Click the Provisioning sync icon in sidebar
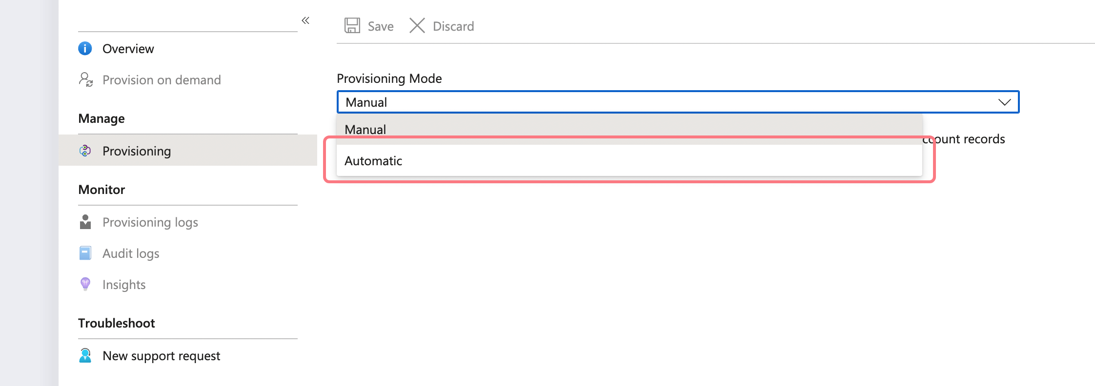Viewport: 1095px width, 386px height. pos(85,151)
